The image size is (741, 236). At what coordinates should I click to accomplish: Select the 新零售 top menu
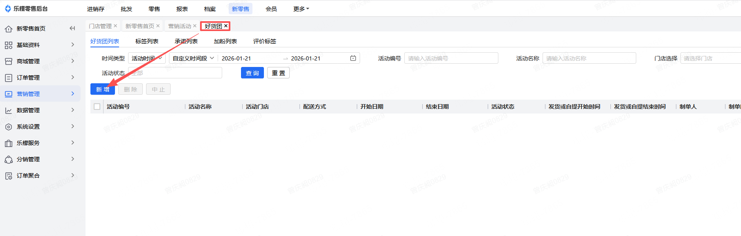(241, 9)
